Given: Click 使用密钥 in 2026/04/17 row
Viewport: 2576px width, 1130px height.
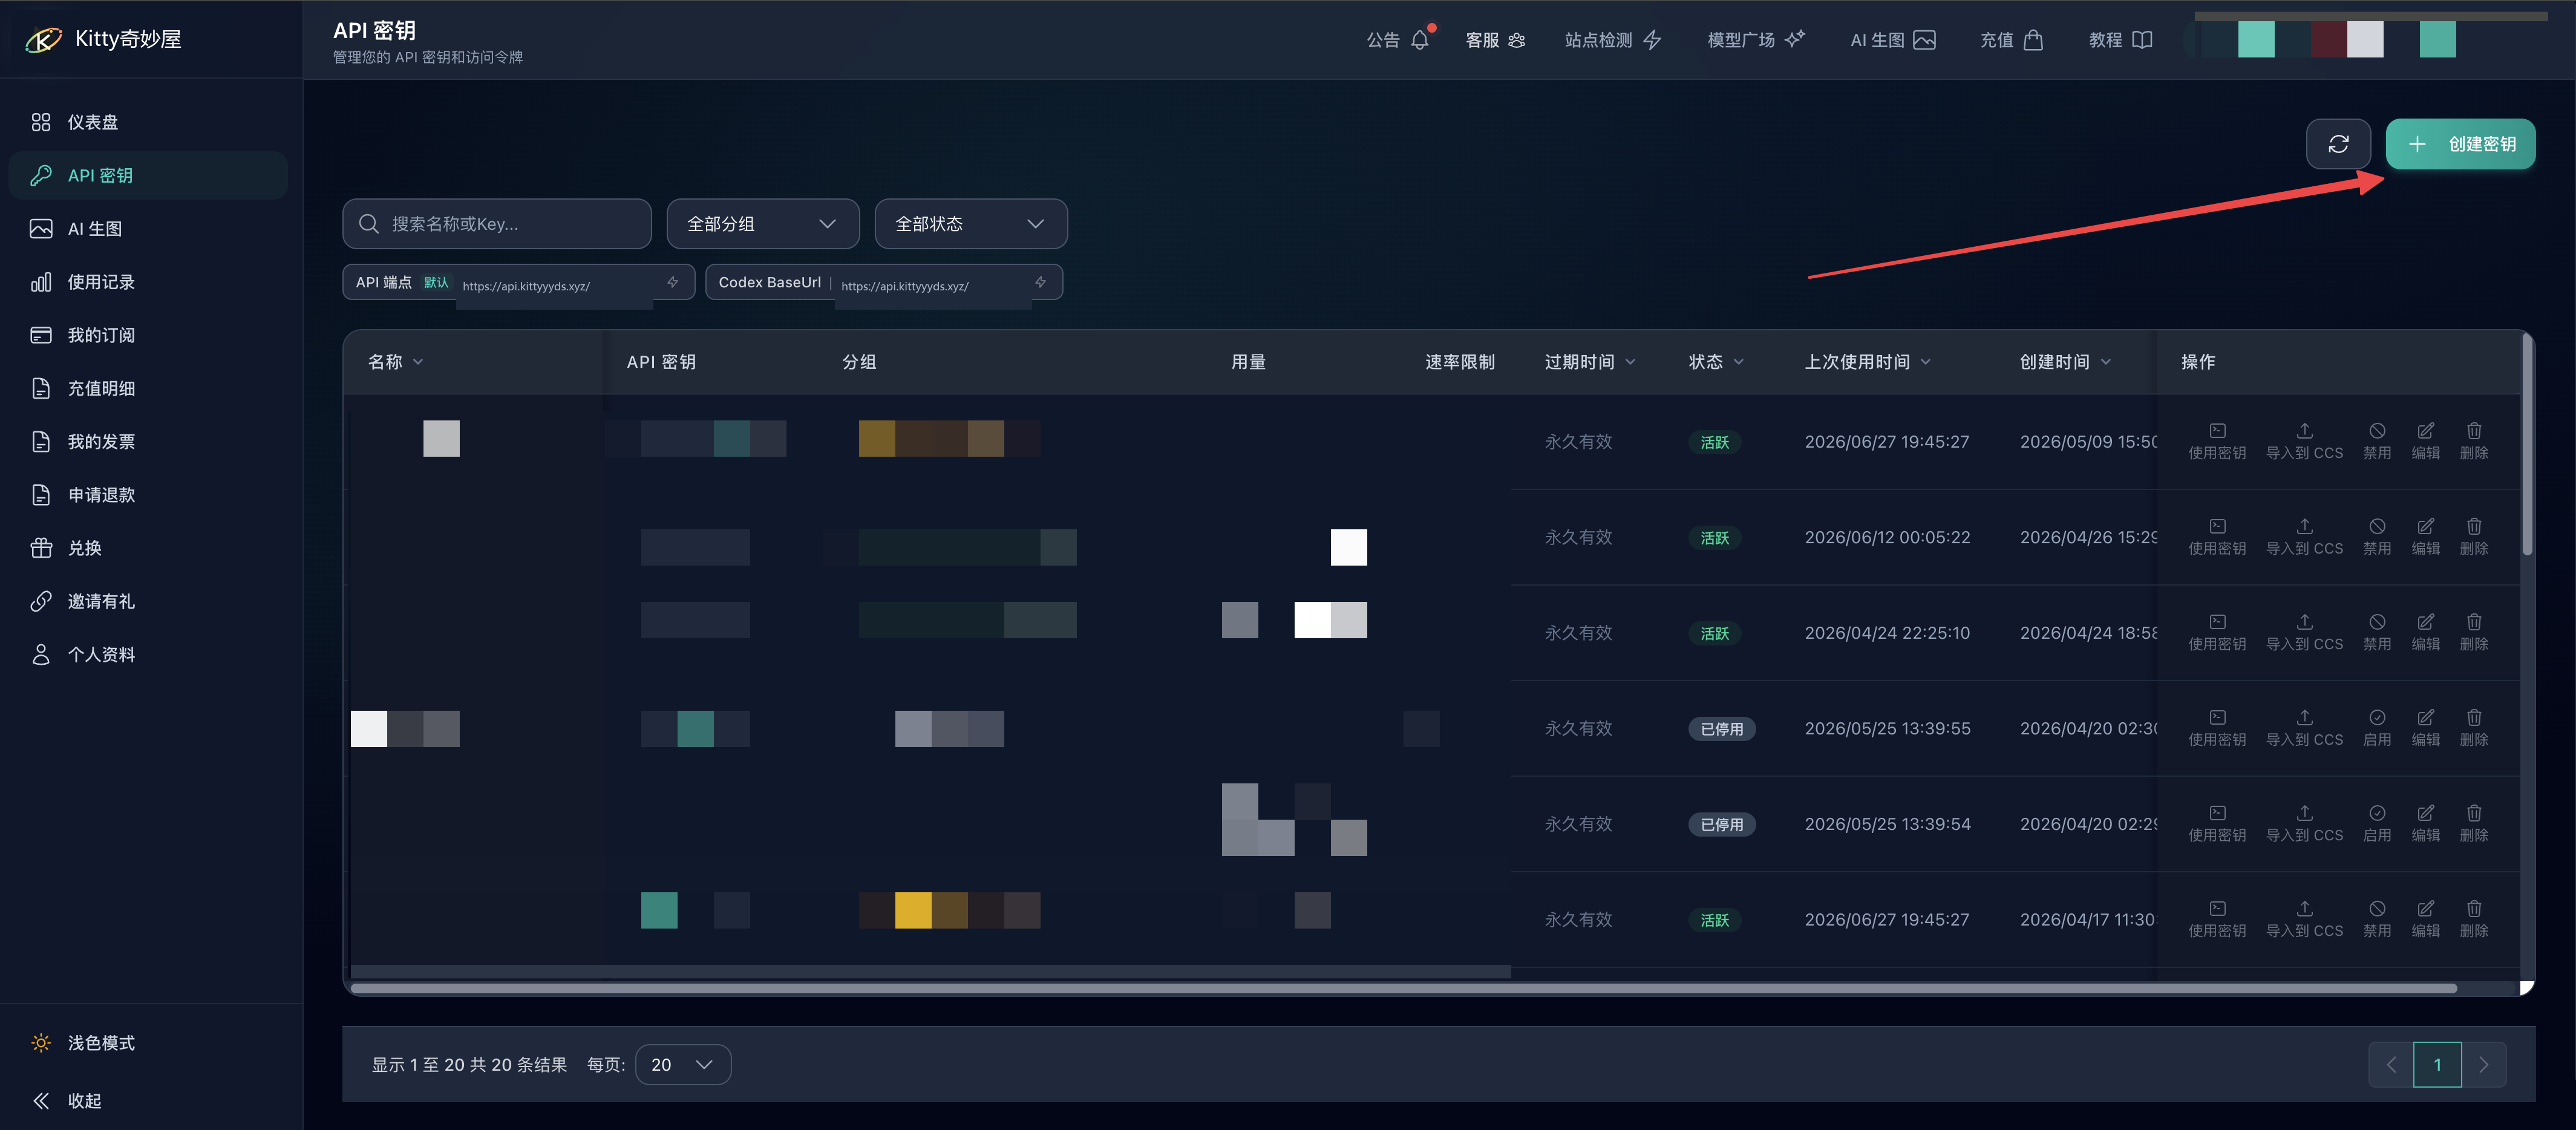Looking at the screenshot, I should [2217, 919].
